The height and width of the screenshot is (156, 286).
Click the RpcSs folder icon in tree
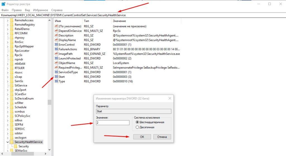[x=12, y=55]
